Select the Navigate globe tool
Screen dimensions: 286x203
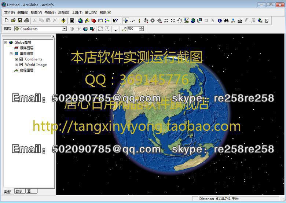[x=126, y=21]
